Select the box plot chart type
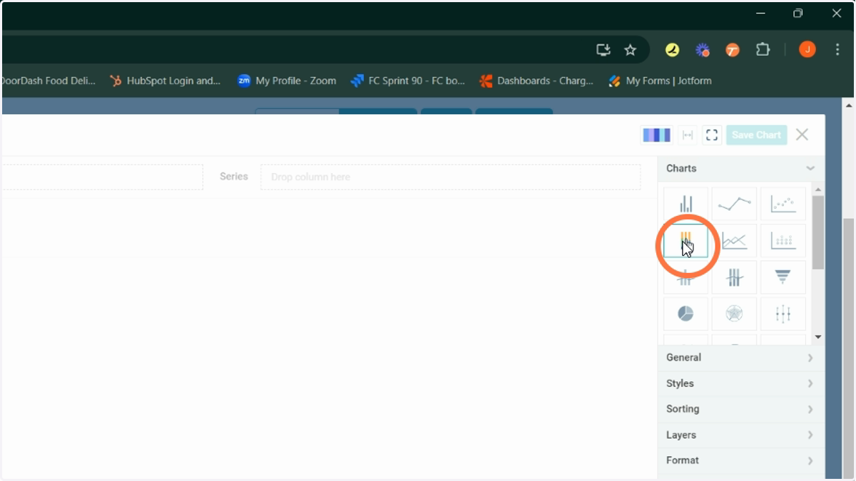 click(783, 314)
